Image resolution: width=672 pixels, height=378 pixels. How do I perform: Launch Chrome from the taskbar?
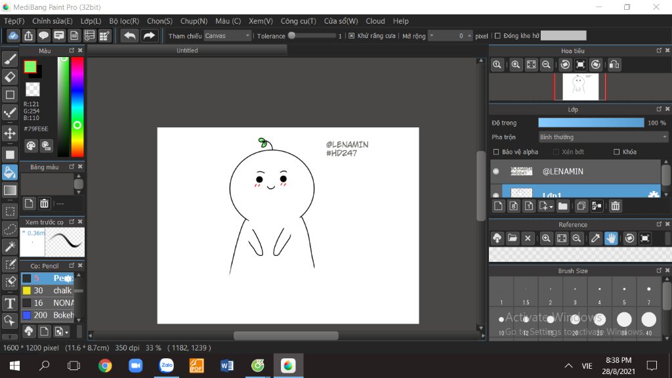[x=105, y=366]
